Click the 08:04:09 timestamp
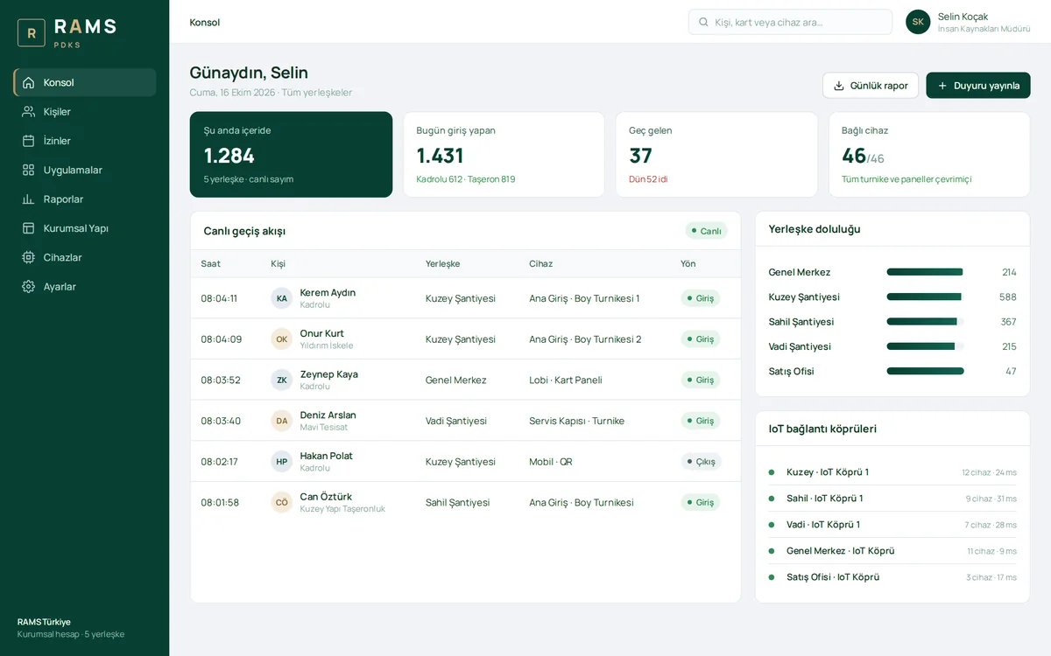1051x656 pixels. [222, 339]
